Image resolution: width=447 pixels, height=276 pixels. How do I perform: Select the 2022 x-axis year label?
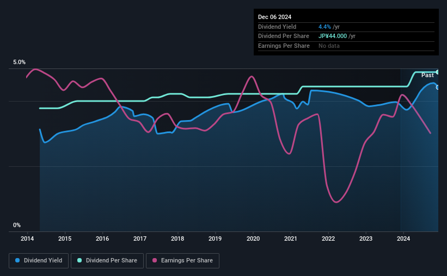328,239
